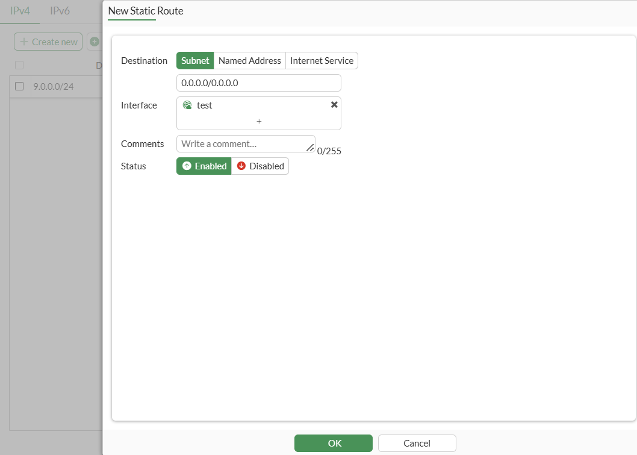Confirm the new static route with OK
The height and width of the screenshot is (455, 637).
(x=333, y=443)
